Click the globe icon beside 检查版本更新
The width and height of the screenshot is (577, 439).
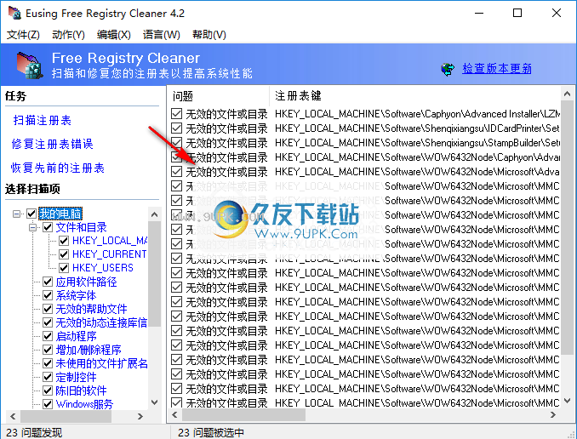coord(448,69)
